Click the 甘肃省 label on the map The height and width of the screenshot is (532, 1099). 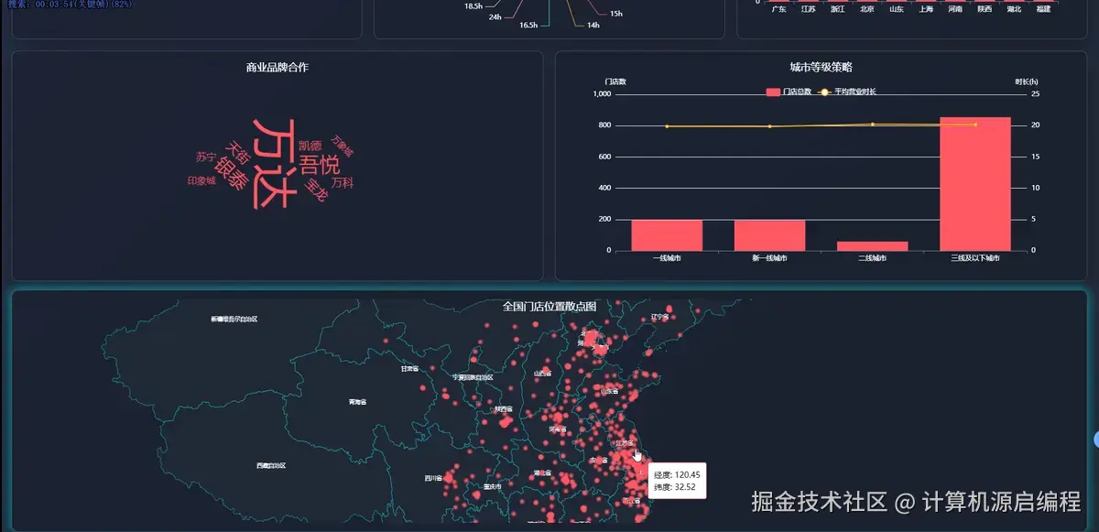[409, 369]
